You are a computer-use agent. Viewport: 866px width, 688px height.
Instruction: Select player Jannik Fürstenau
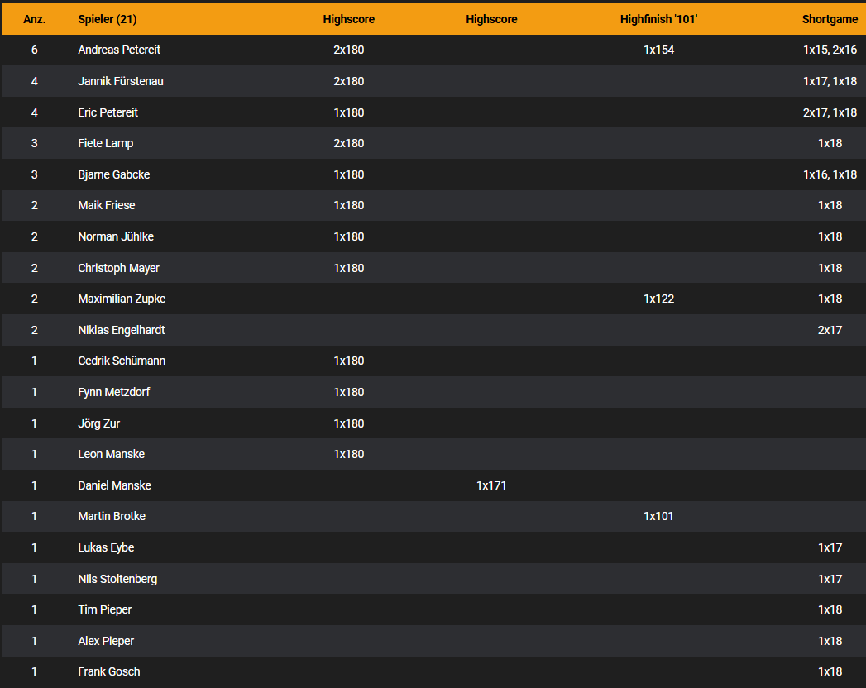tap(121, 81)
